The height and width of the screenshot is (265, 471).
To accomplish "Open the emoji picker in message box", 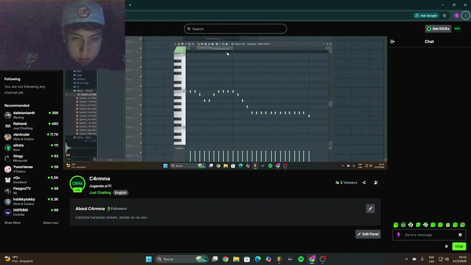I will tap(460, 235).
